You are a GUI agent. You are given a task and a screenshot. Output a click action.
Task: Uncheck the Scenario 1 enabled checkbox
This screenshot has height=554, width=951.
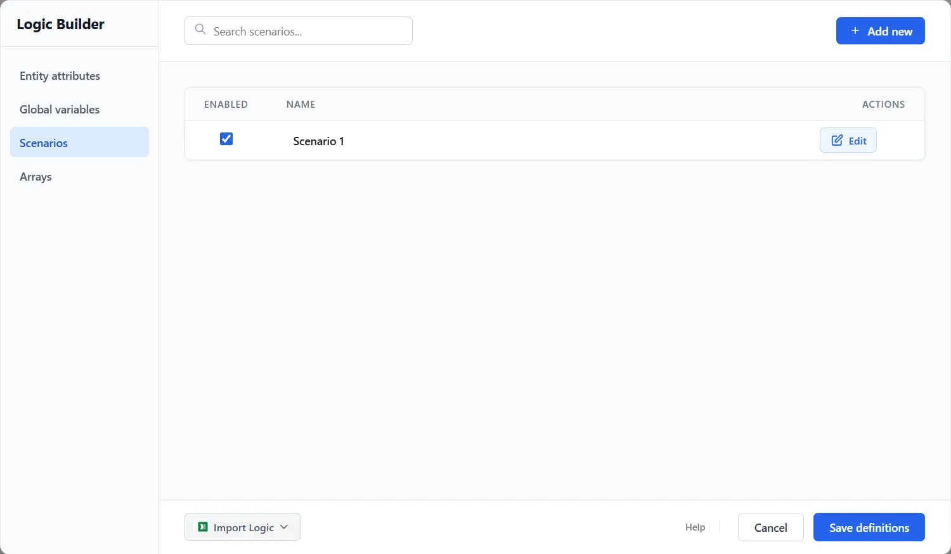(226, 139)
